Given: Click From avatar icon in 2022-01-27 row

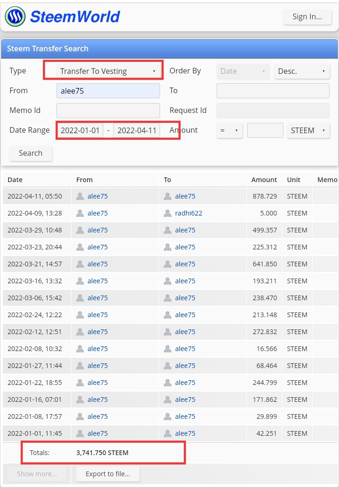Looking at the screenshot, I should click(80, 365).
